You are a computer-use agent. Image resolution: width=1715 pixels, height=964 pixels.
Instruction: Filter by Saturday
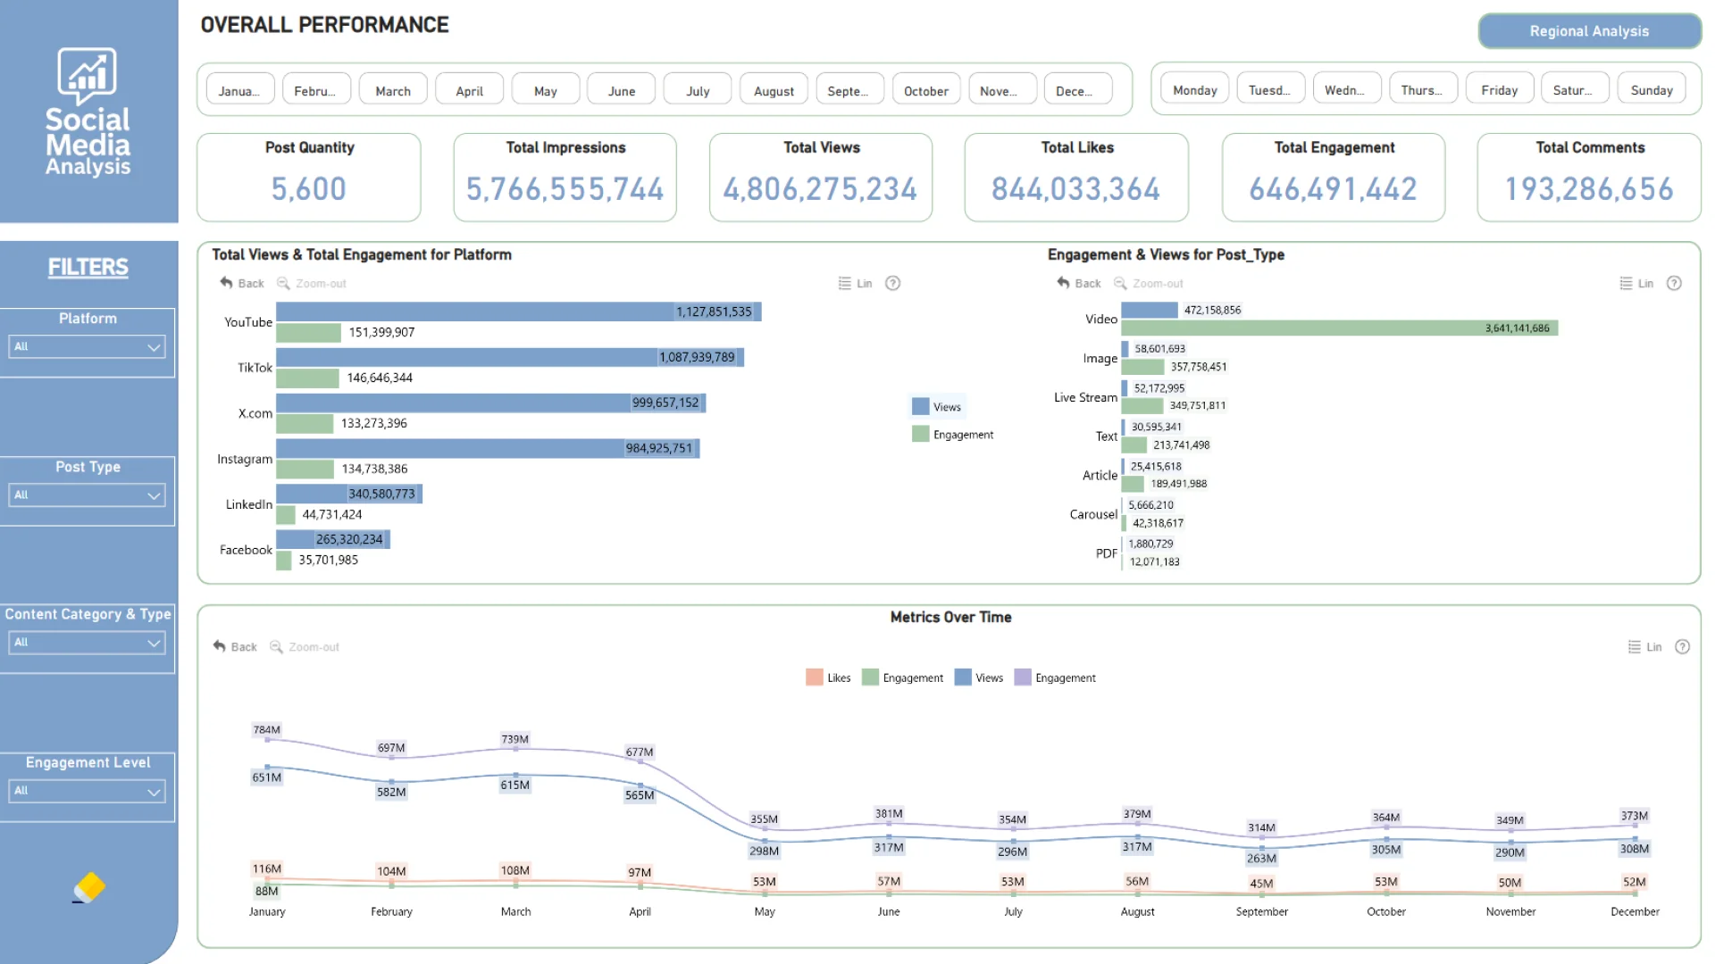click(x=1576, y=89)
